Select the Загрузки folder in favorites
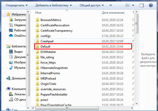This screenshot has width=158, height=111. point(20,20)
